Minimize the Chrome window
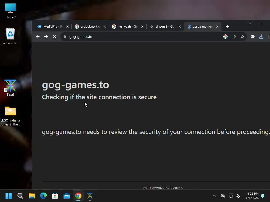The height and width of the screenshot is (202, 270). [262, 24]
